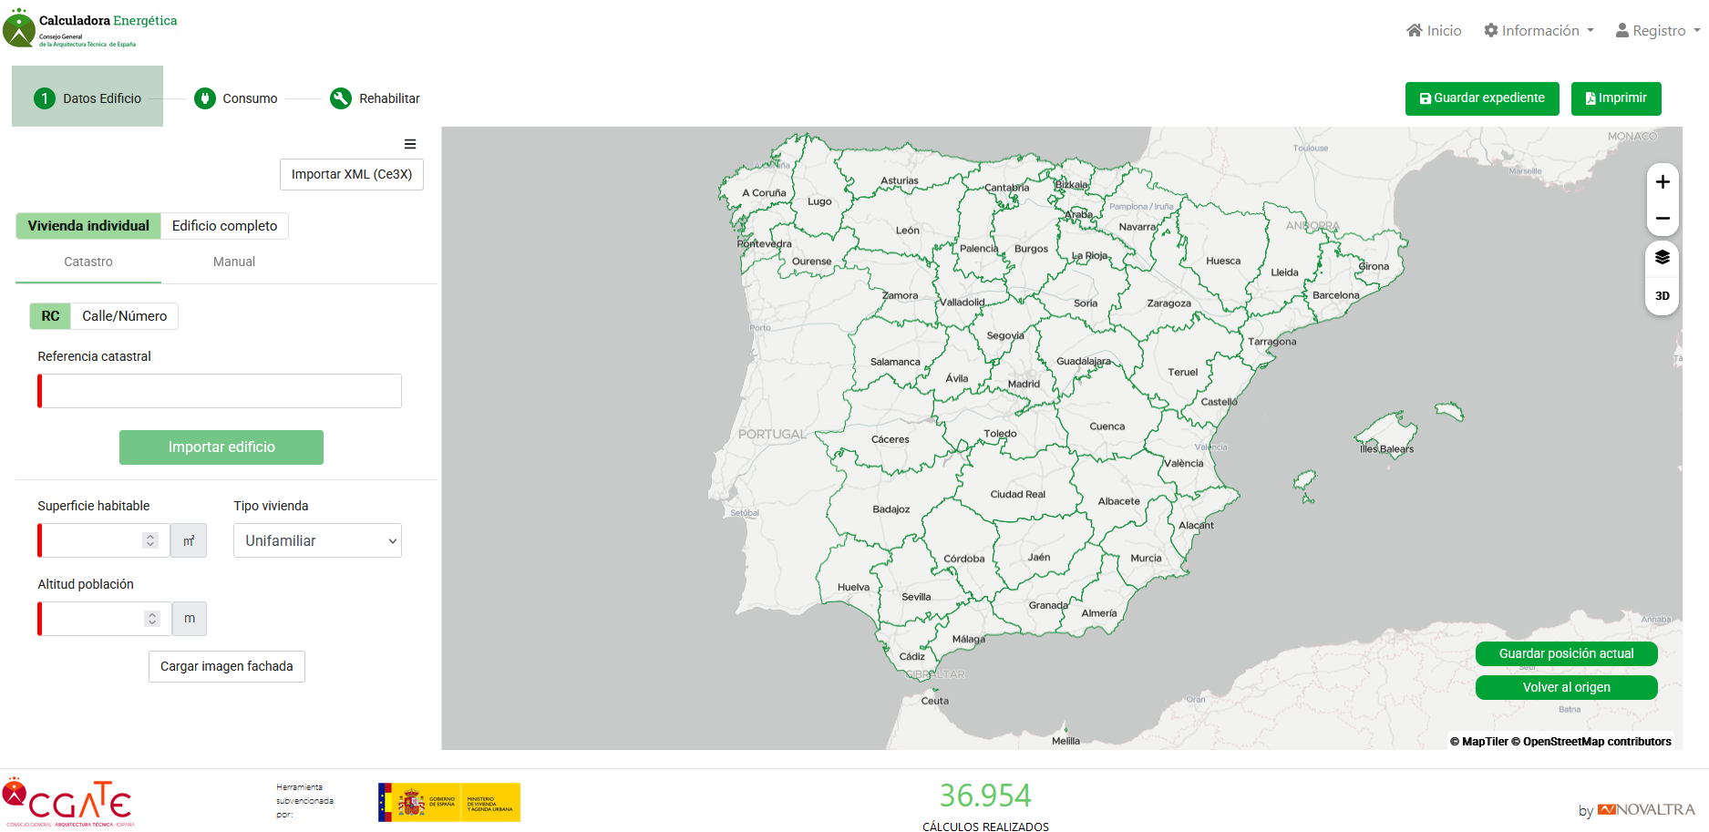The image size is (1709, 832).
Task: Select Vivienda individual option
Action: pos(88,226)
